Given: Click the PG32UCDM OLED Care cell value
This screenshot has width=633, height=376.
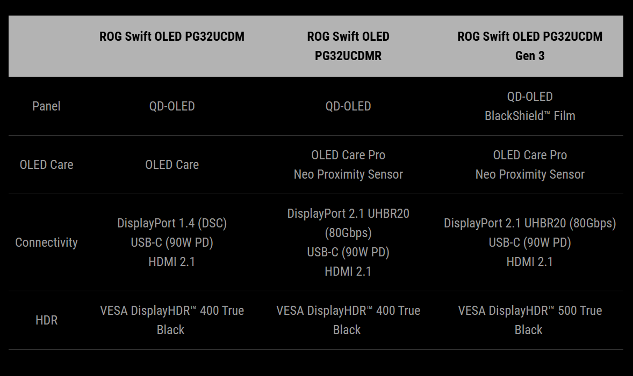Looking at the screenshot, I should pos(172,165).
